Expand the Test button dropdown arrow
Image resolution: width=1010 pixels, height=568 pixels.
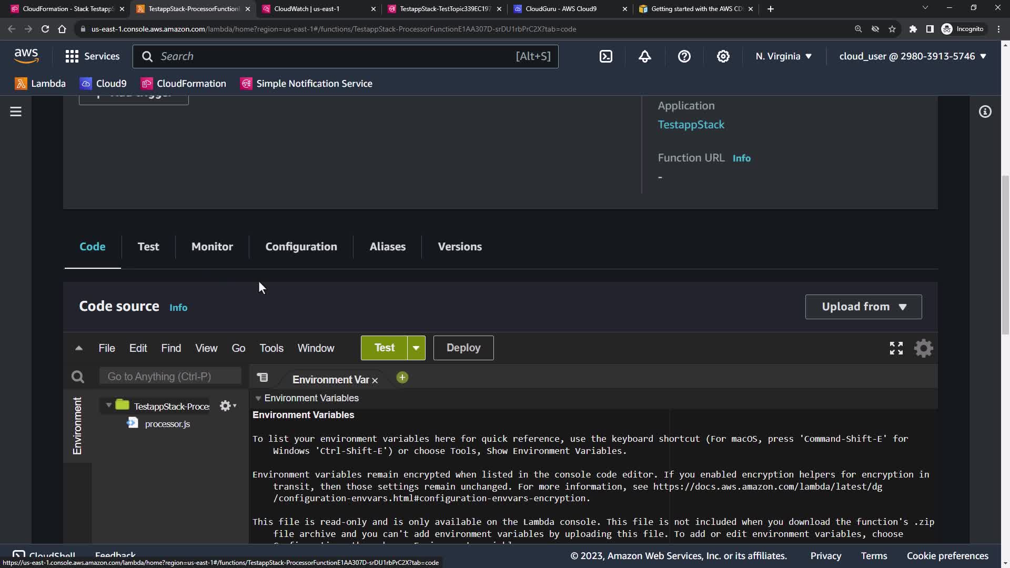[x=416, y=348]
